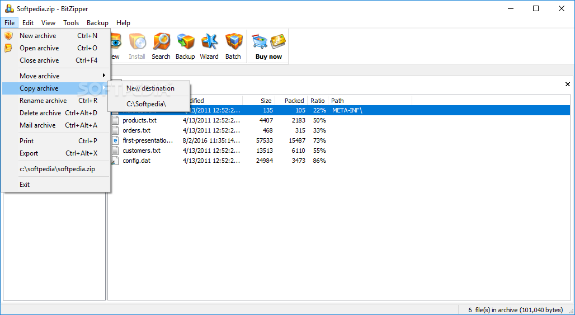
Task: Click status bar file count text
Action: click(515, 310)
